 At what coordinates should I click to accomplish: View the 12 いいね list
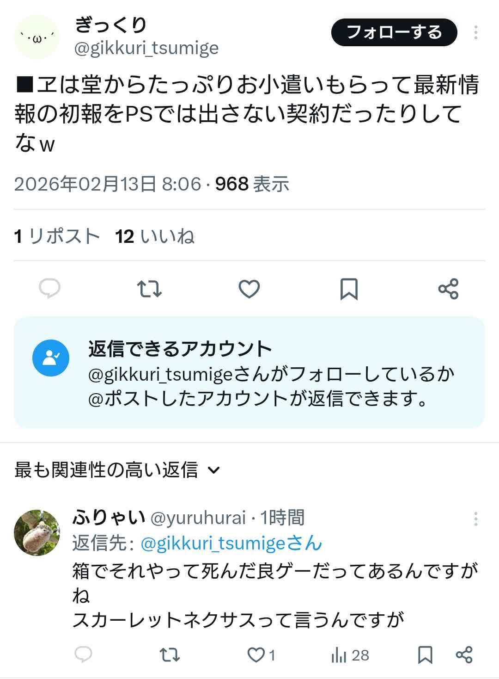155,236
